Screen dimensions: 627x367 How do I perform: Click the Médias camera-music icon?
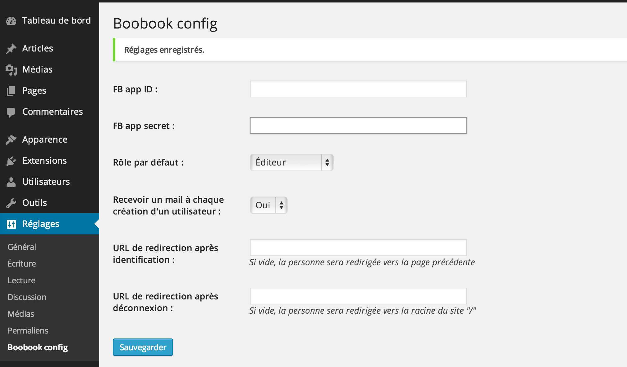11,70
